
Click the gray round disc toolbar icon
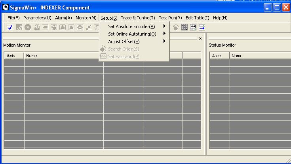click(28, 27)
